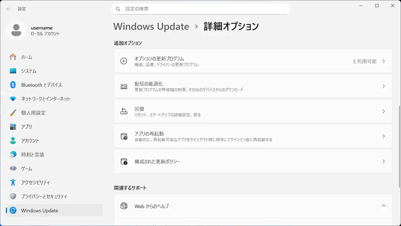Select システム in the sidebar
The image size is (401, 226).
pyautogui.click(x=29, y=71)
